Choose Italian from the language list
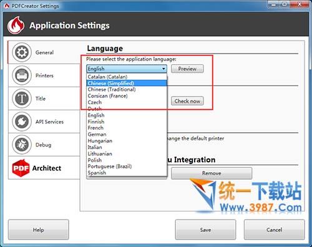Viewport: 312px width, 247px height. [127, 147]
